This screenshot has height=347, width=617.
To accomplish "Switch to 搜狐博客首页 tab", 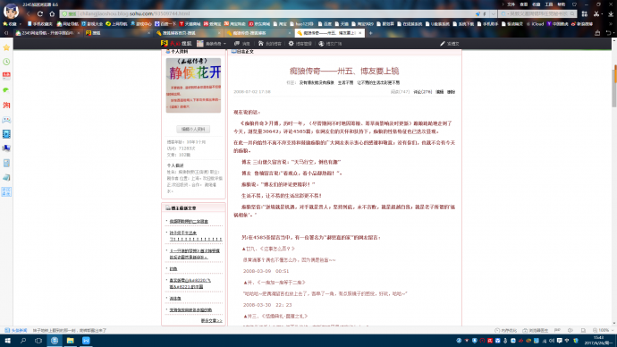I will 187,33.
